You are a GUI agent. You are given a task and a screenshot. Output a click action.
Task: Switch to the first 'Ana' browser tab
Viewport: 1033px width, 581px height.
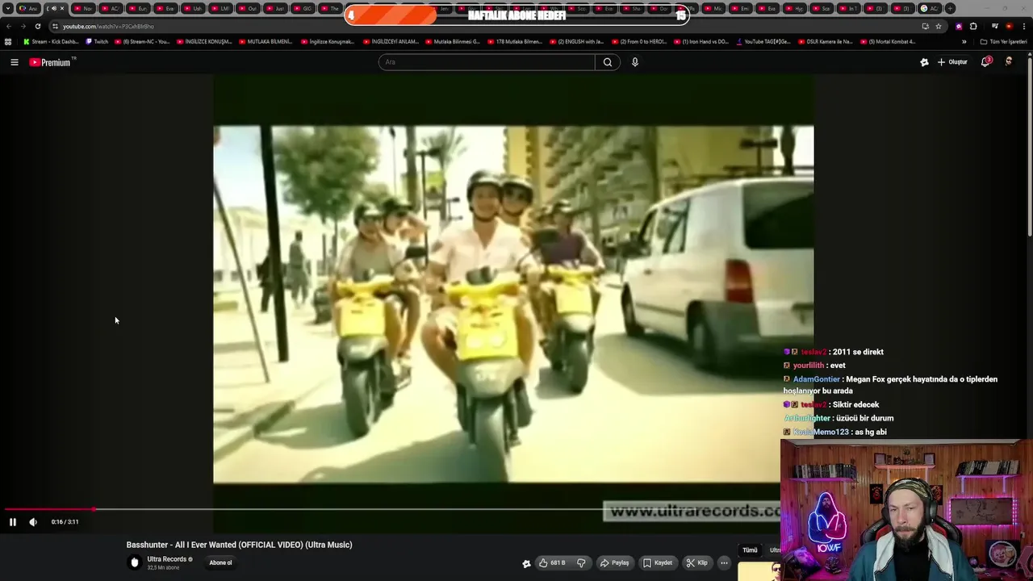tap(28, 9)
